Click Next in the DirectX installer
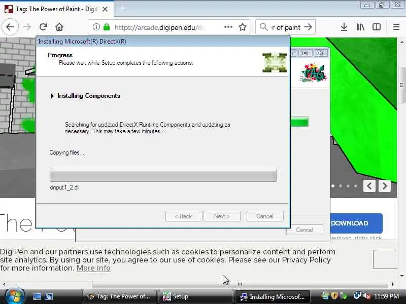Image resolution: width=406 pixels, height=304 pixels. click(x=222, y=216)
